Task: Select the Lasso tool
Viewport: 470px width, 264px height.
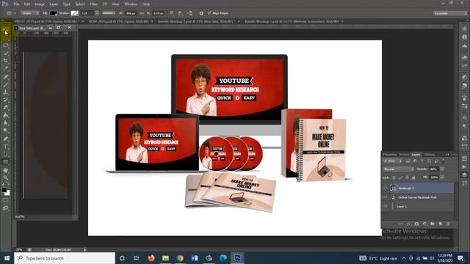Action: [6, 45]
